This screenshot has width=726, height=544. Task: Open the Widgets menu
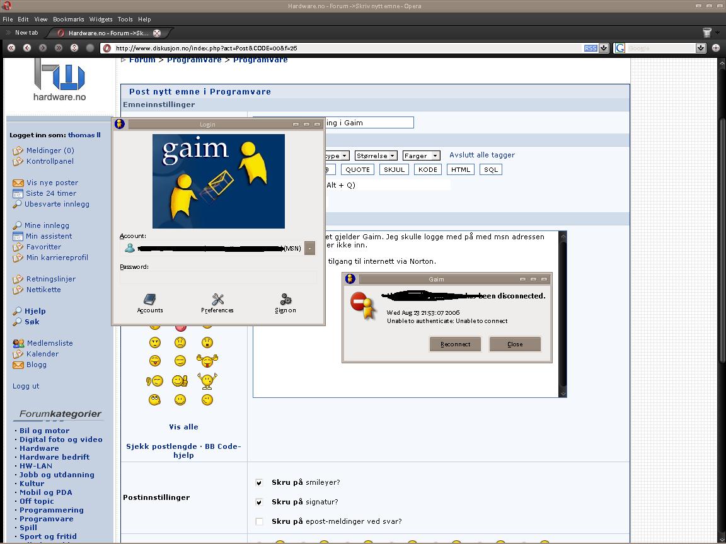pos(101,20)
